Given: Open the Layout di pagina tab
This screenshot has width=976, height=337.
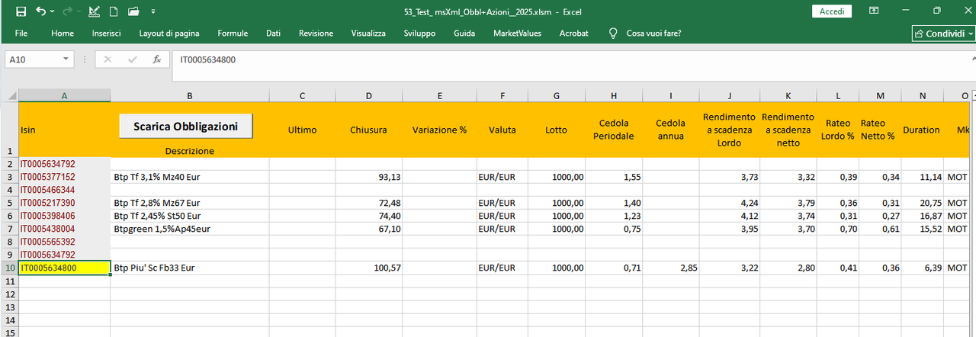Looking at the screenshot, I should [169, 34].
